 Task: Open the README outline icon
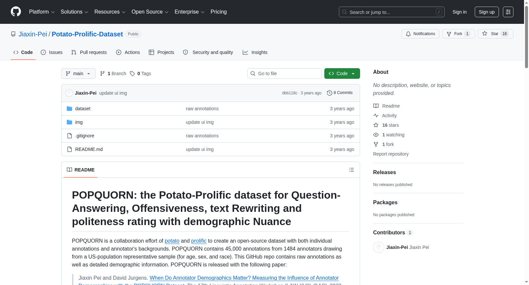pos(351,170)
